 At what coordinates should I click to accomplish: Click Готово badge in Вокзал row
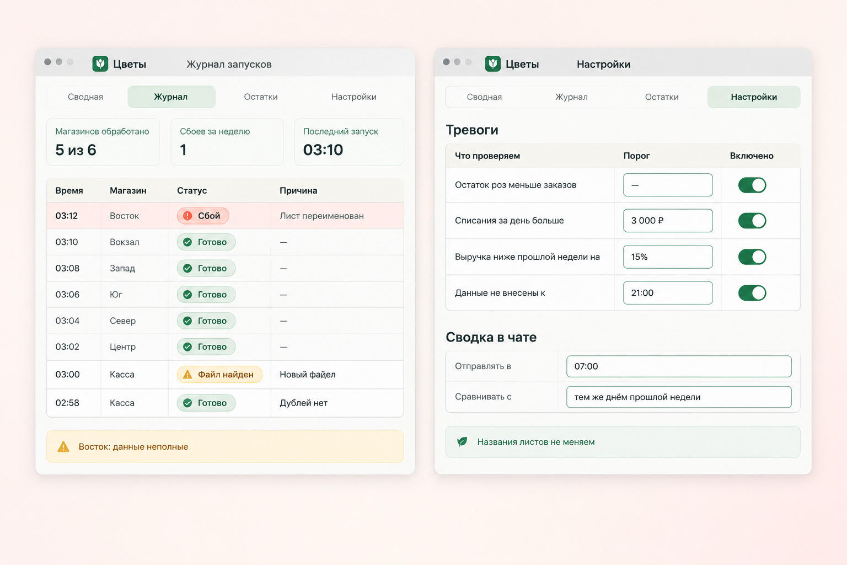point(206,242)
